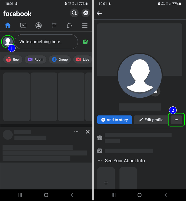Open See Your About Info
Viewport: 186px width, 201px height.
(125, 161)
